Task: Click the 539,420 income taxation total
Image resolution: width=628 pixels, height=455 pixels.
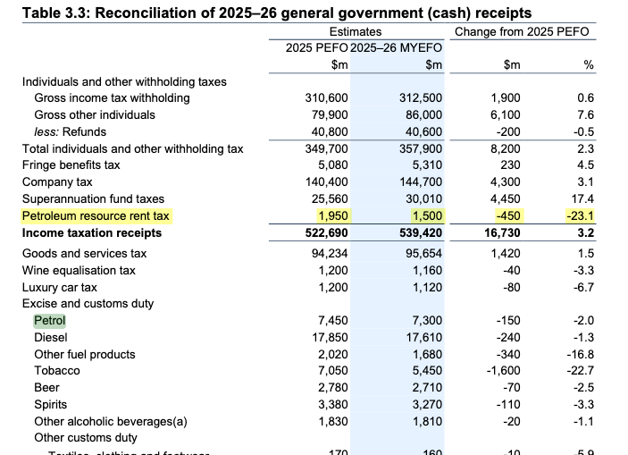Action: pyautogui.click(x=418, y=232)
